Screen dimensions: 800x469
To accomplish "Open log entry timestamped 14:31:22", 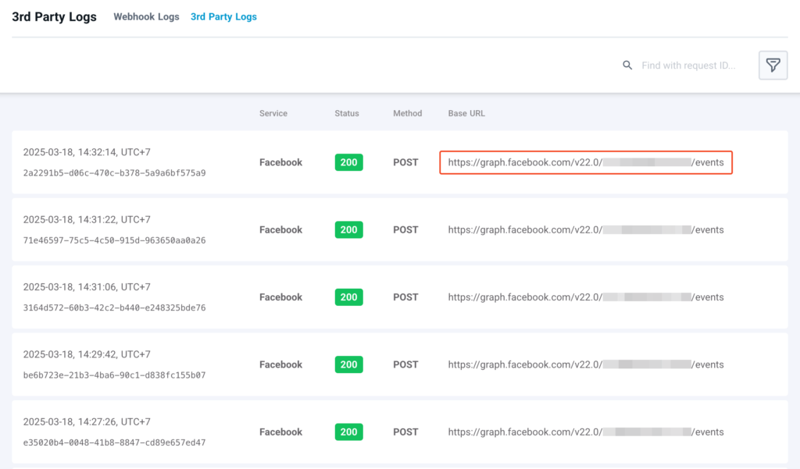I will tap(400, 229).
